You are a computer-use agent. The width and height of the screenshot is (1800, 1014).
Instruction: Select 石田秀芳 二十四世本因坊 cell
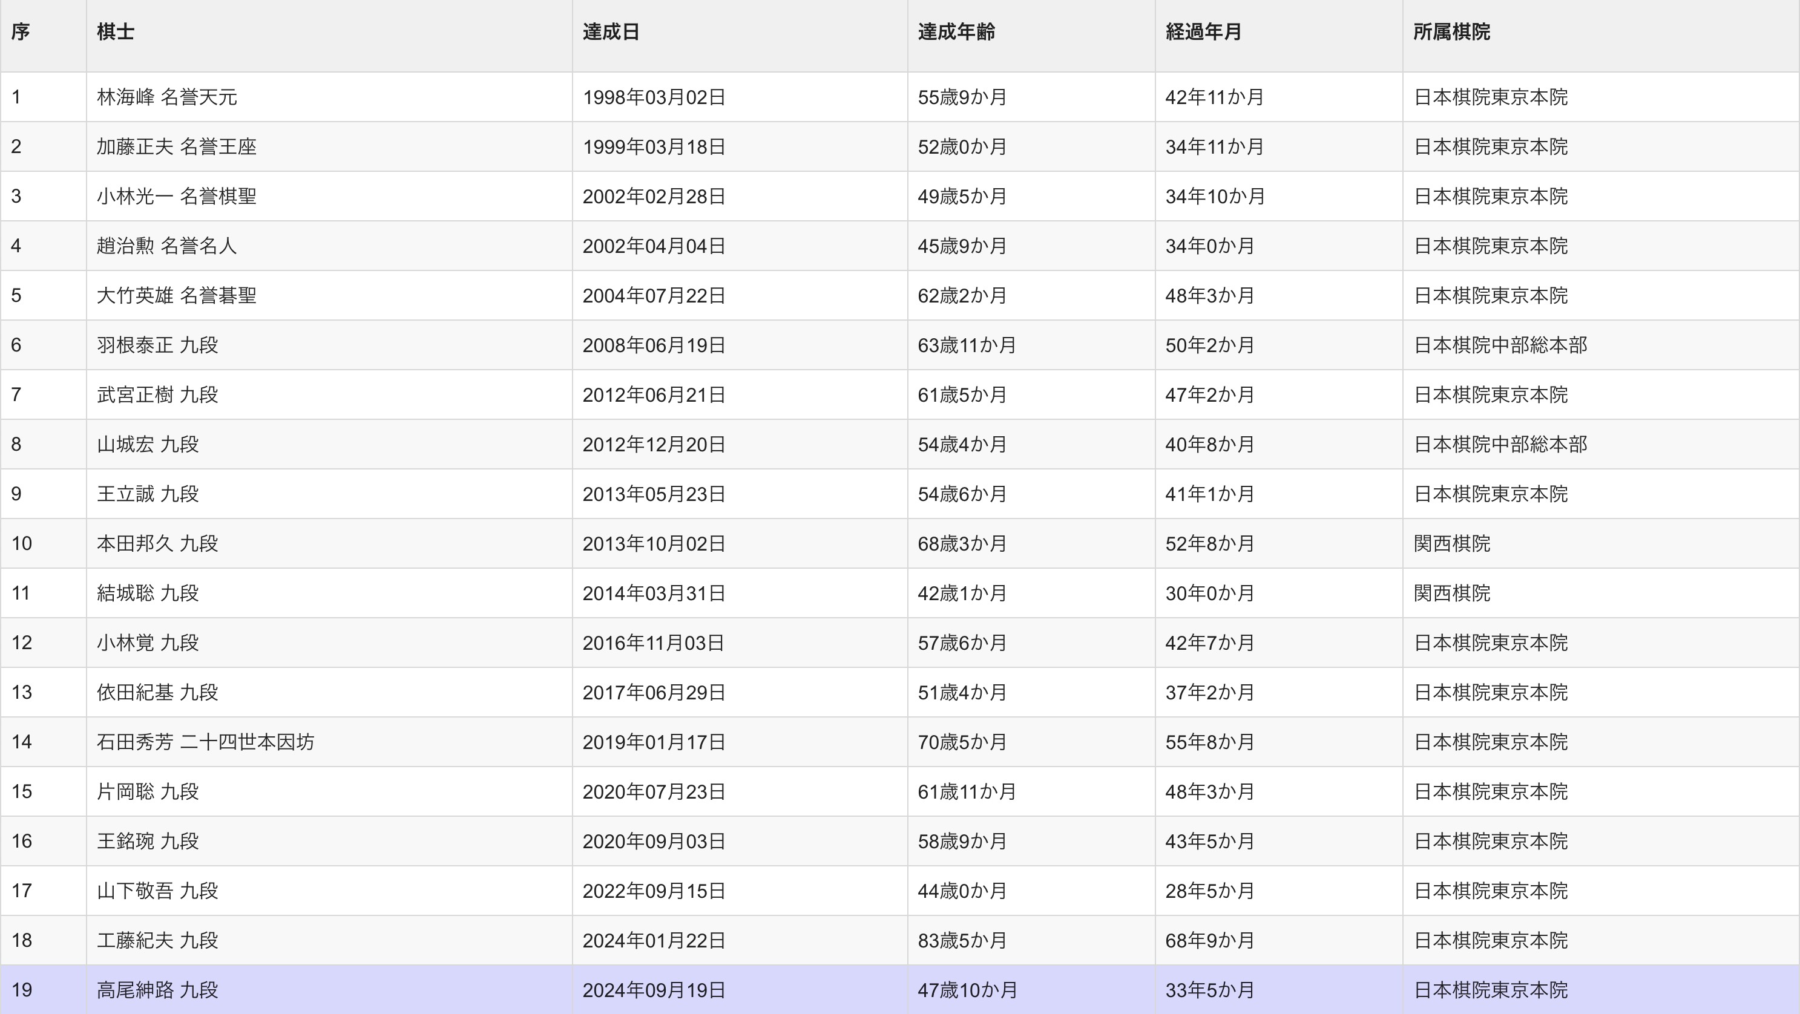(205, 742)
